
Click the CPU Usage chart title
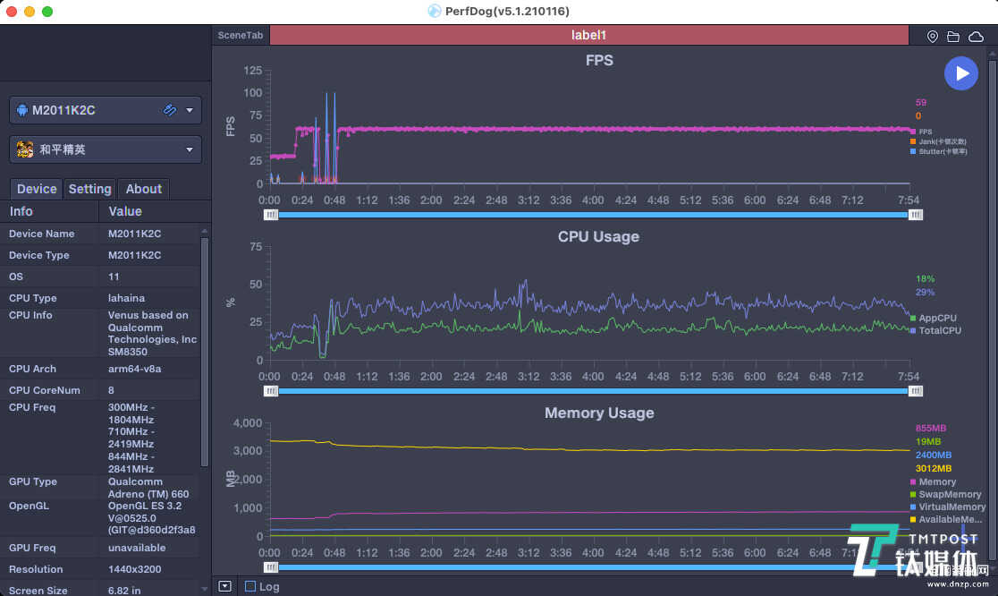(598, 237)
